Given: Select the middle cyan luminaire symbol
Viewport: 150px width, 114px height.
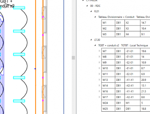Looking at the screenshot, I should tap(19, 54).
